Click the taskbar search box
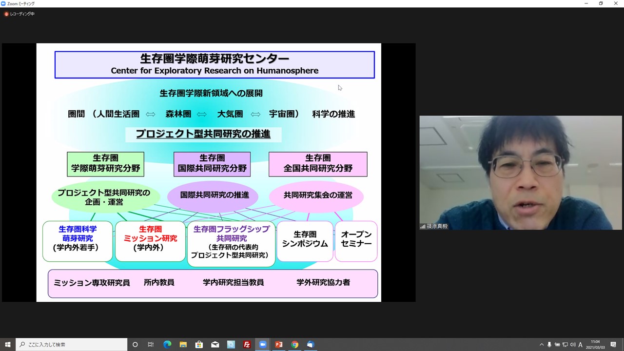 tap(72, 344)
